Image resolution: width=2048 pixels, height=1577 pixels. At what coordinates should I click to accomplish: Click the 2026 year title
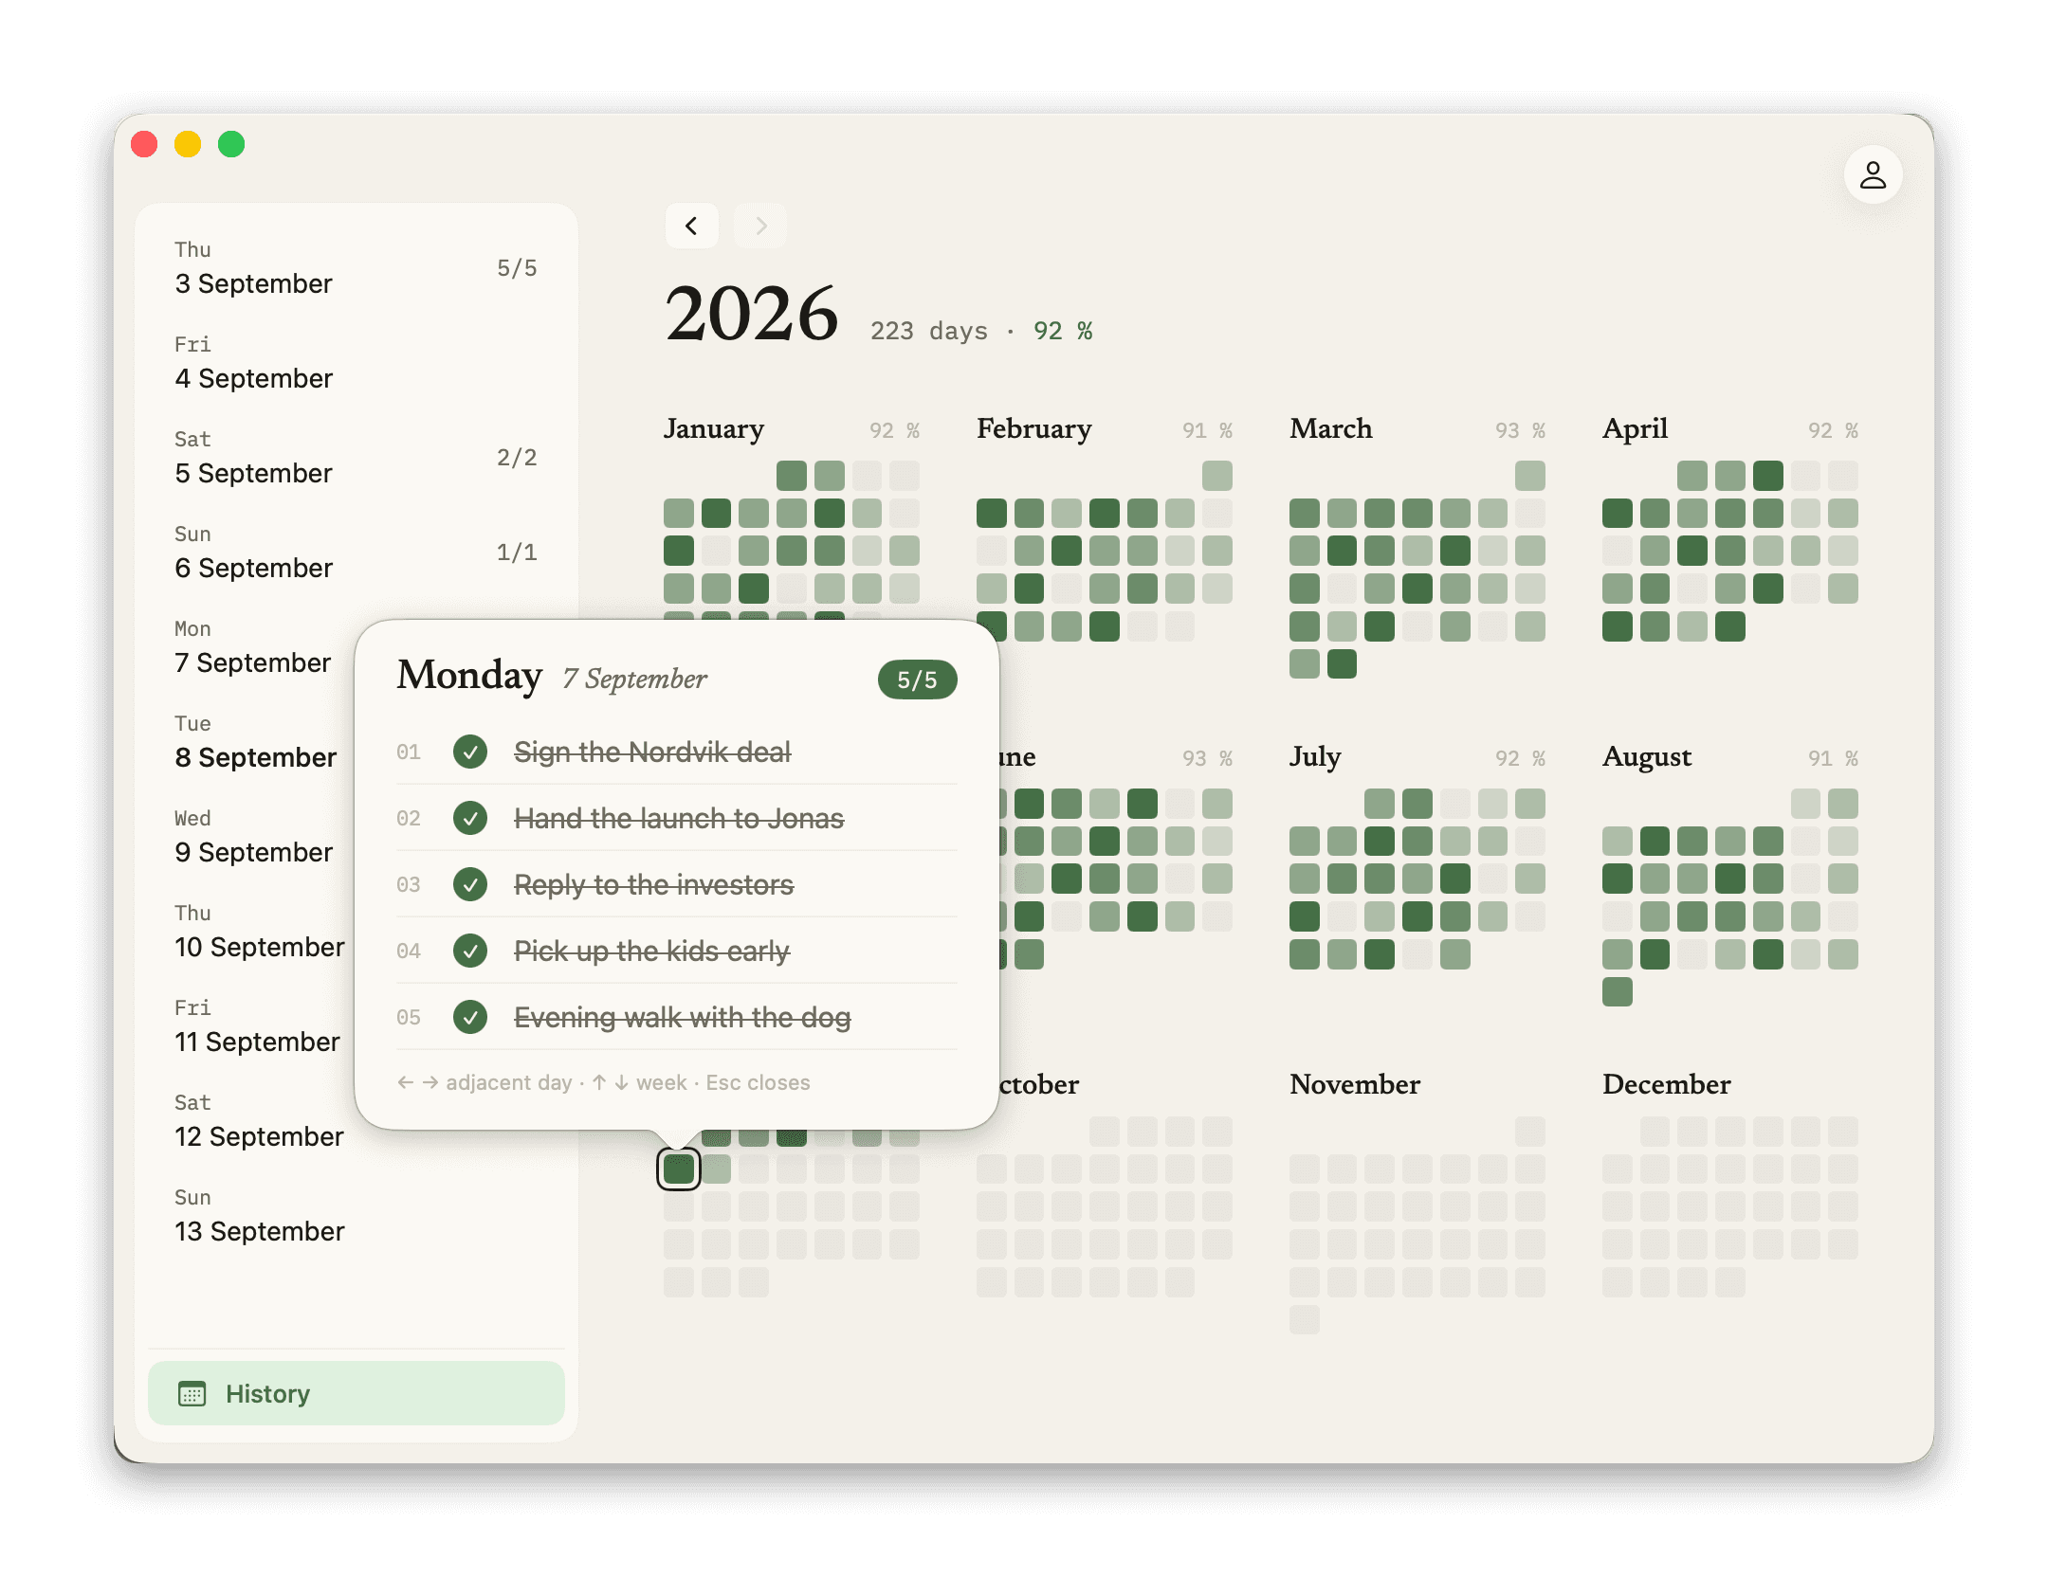coord(752,314)
